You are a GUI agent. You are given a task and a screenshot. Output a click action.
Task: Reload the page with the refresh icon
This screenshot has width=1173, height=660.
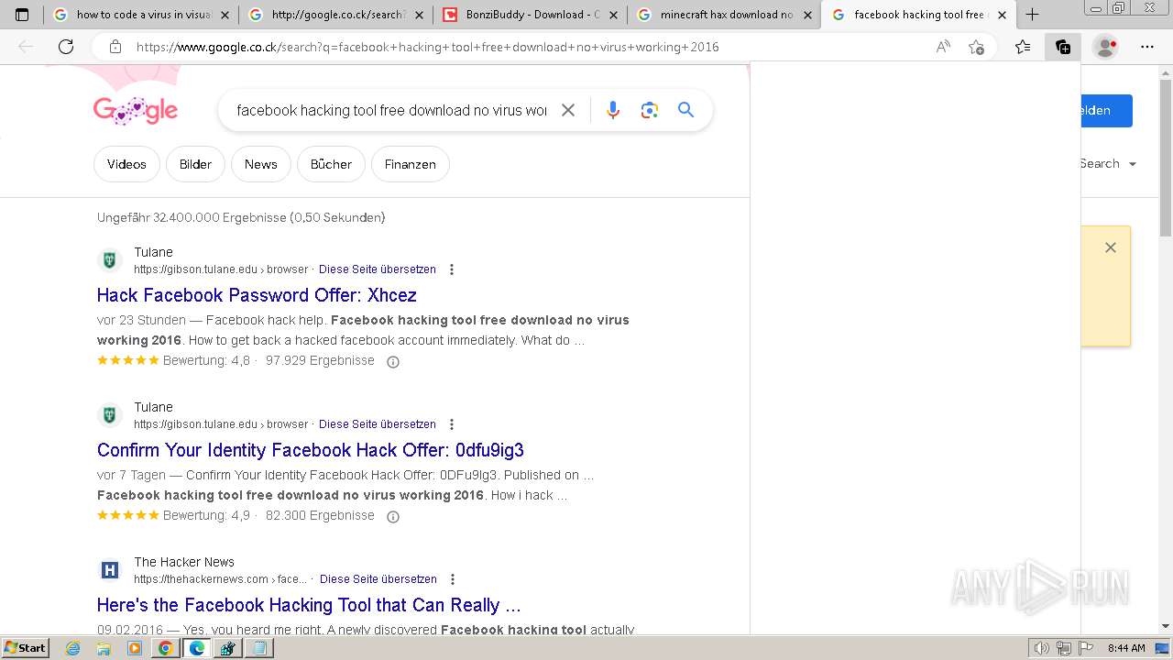tap(66, 47)
